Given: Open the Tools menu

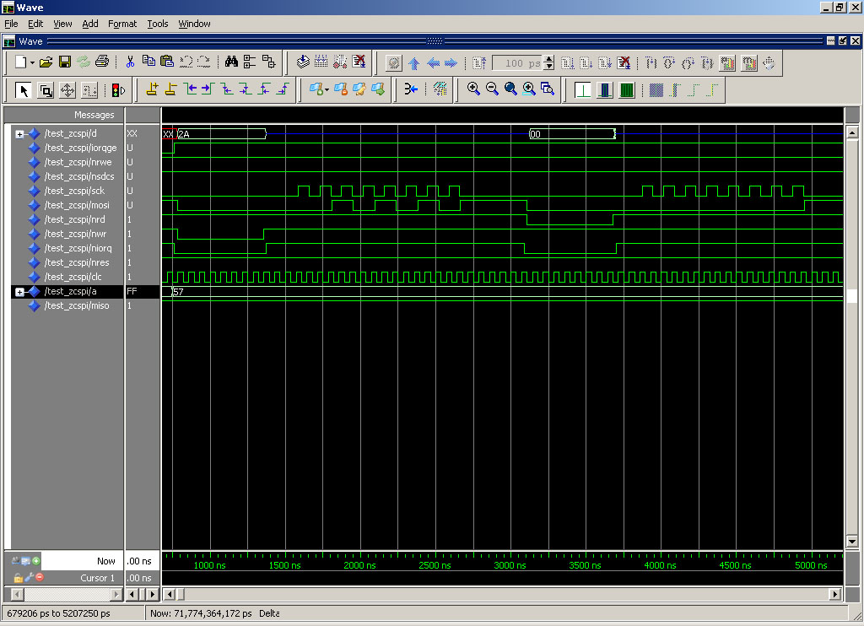Looking at the screenshot, I should 158,24.
